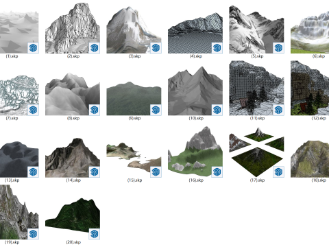Viewport: 329px width, 247px height.
Task: Click SketchUp badge icon on (7).skp
Action: [33, 110]
